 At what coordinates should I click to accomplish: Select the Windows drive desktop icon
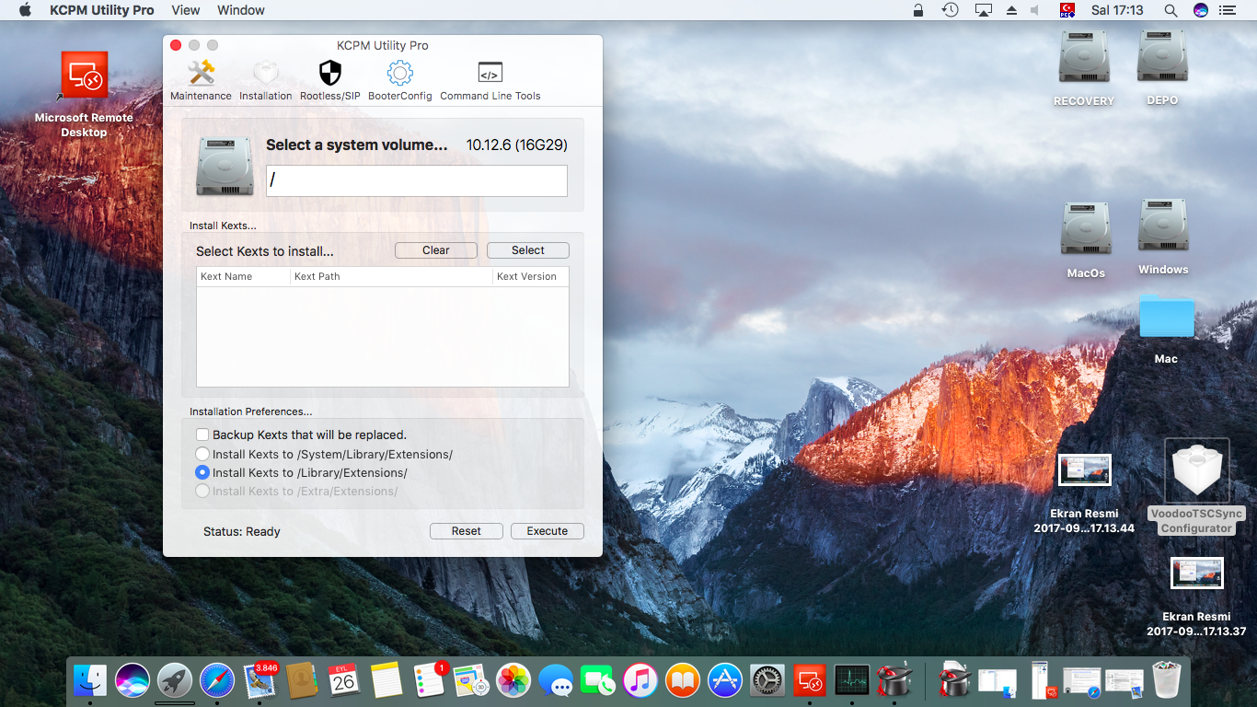tap(1163, 226)
